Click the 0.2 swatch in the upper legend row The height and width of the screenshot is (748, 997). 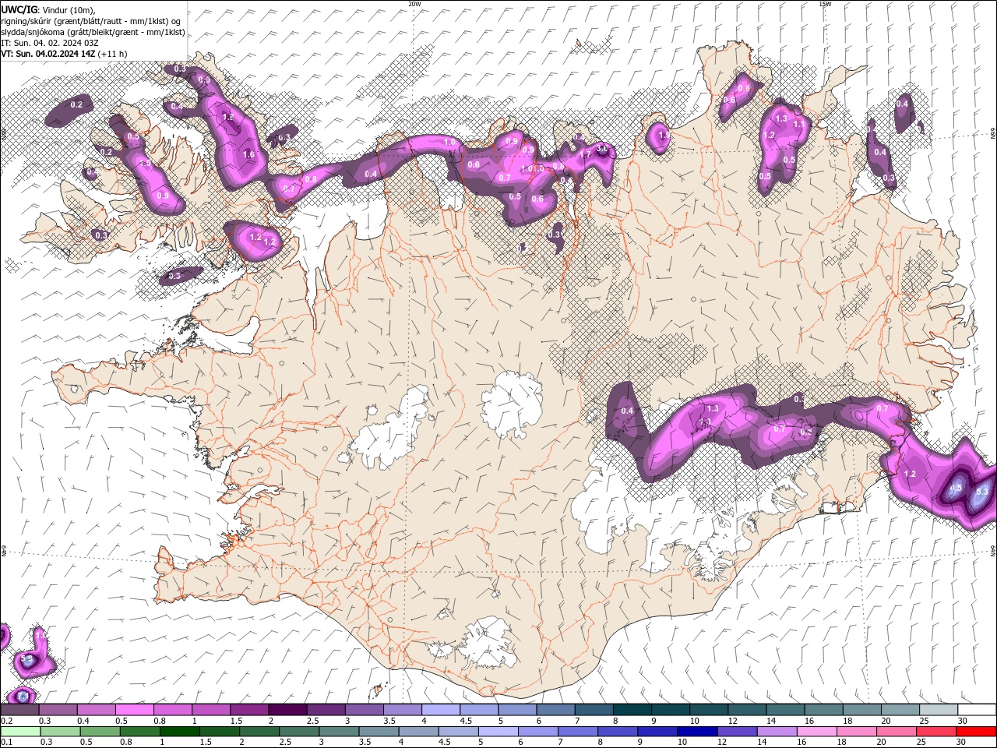(19, 710)
